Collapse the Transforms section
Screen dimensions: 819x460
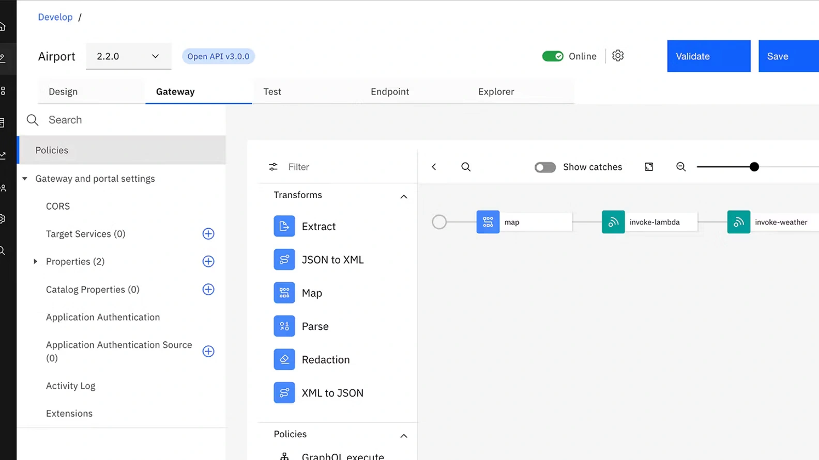[404, 196]
